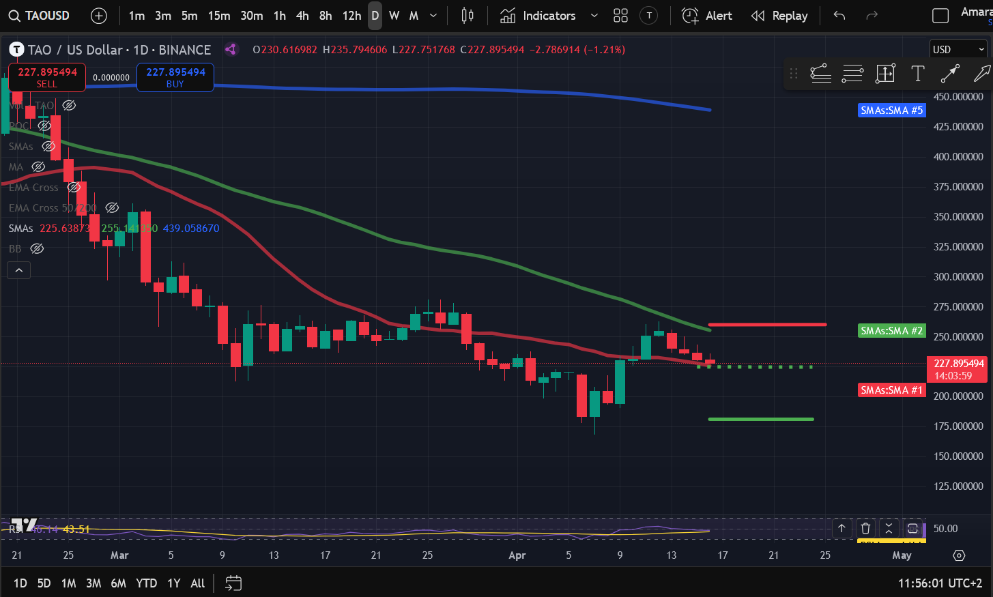Show the hidden MA indicator

[x=38, y=167]
